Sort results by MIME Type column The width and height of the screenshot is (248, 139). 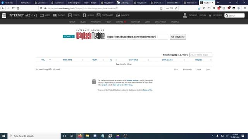(x=67, y=60)
